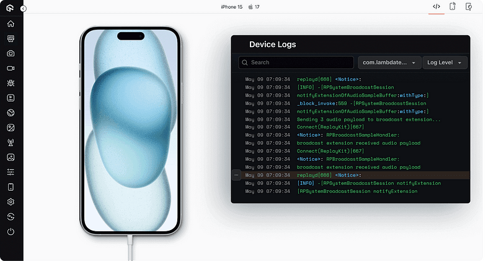Click the iPhone 15 device label

coord(231,7)
